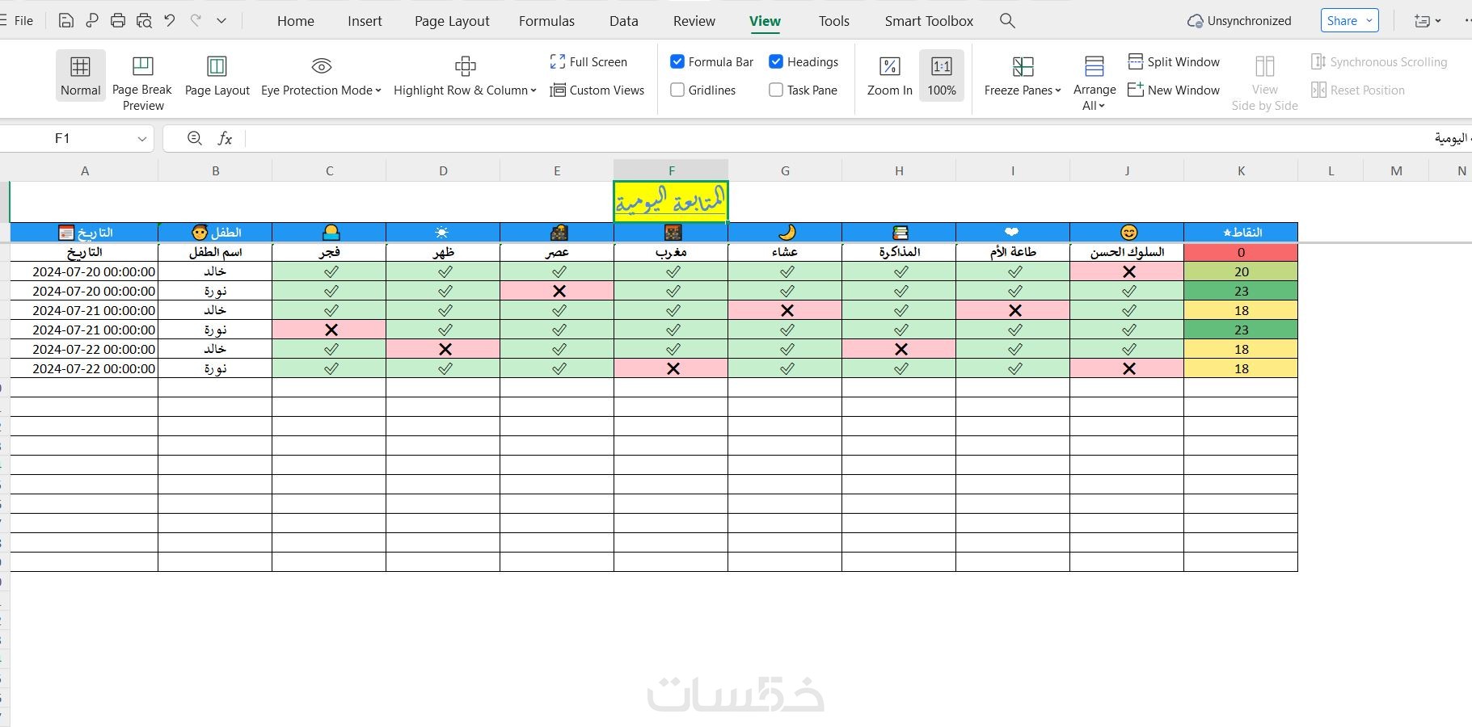Image resolution: width=1472 pixels, height=727 pixels.
Task: Click the fx insert function icon
Action: point(225,139)
